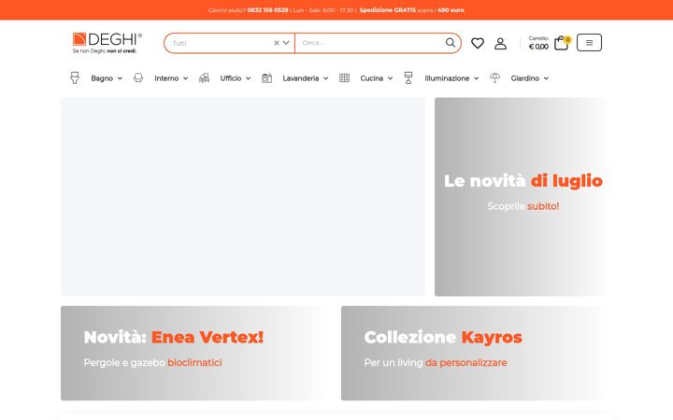The height and width of the screenshot is (420, 673).
Task: Click the Giardino umbrella icon
Action: pyautogui.click(x=494, y=77)
